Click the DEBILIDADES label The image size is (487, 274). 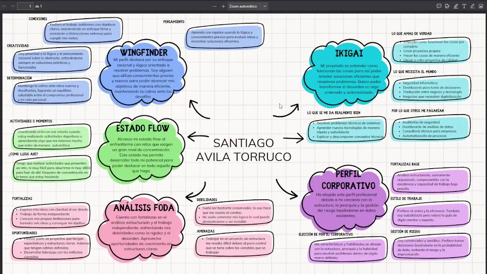coord(207,199)
